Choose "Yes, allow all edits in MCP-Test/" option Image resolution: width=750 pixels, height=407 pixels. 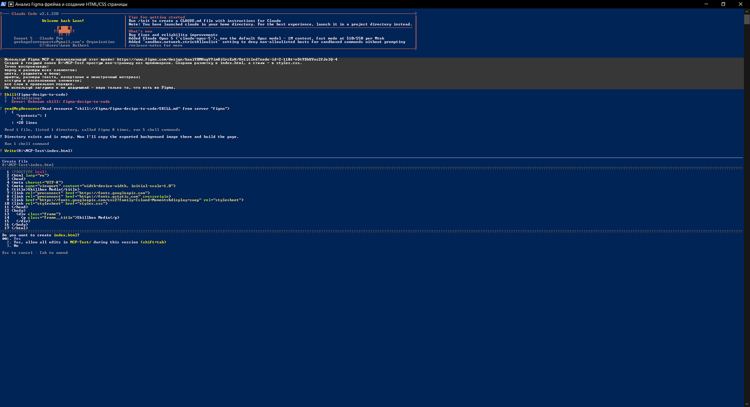point(87,242)
